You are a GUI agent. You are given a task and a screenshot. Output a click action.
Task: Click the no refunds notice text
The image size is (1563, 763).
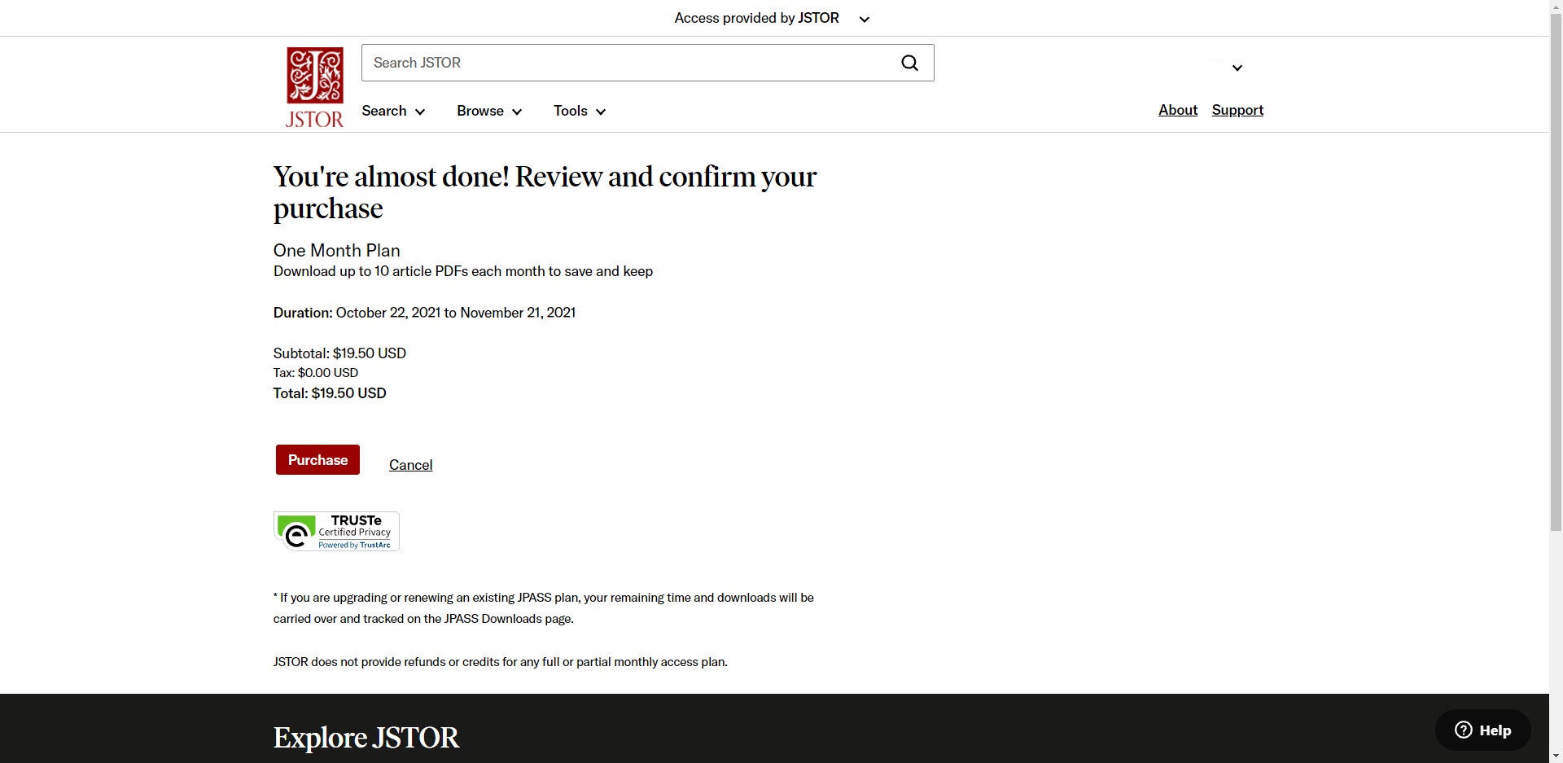(501, 662)
